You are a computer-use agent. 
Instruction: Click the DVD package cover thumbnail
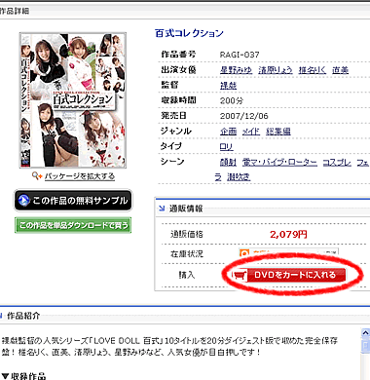[x=73, y=100]
